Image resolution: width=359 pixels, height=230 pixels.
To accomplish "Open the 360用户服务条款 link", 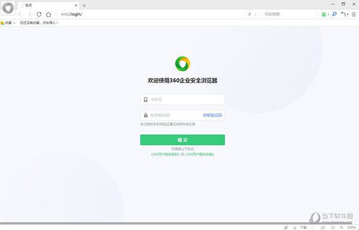I will [x=165, y=154].
